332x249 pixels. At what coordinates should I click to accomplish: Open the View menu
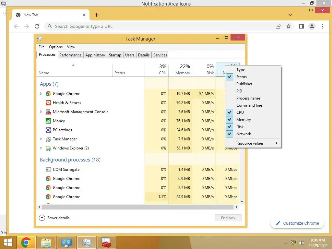[71, 47]
